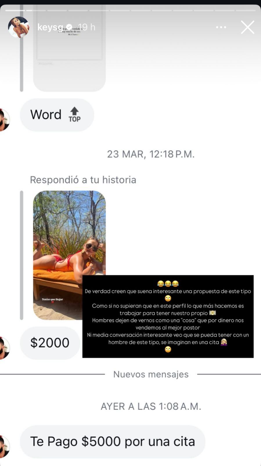Tap the sender avatar beside $5000 message

[4, 446]
